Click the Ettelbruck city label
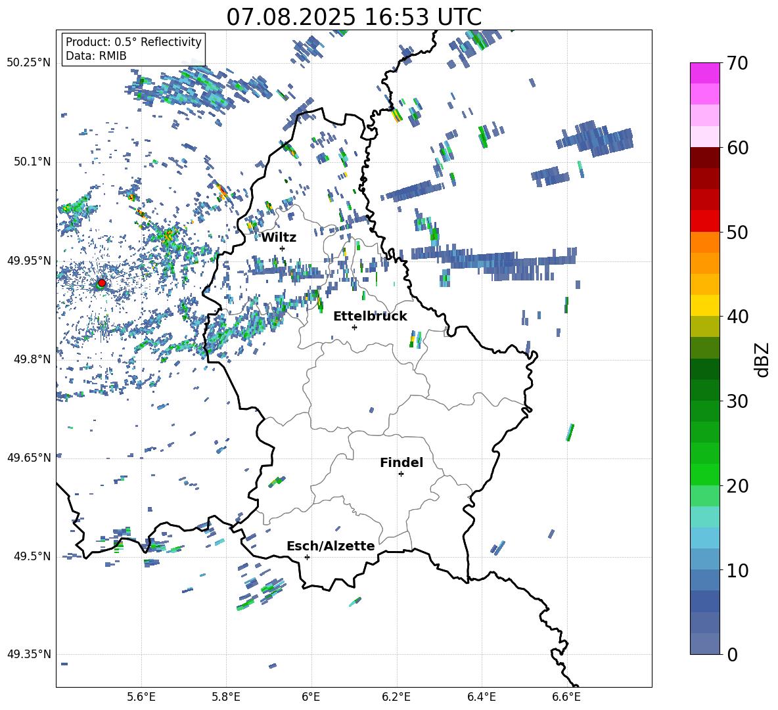Screen dimensions: 778x710 click(x=370, y=317)
